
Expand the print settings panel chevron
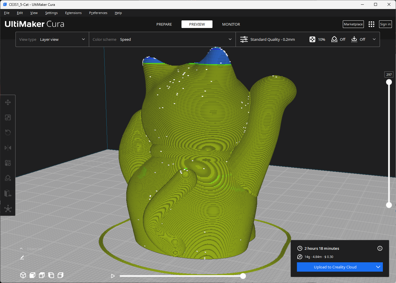point(374,39)
